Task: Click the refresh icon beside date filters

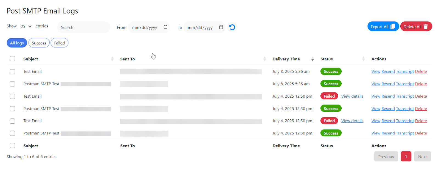Action: (x=232, y=27)
